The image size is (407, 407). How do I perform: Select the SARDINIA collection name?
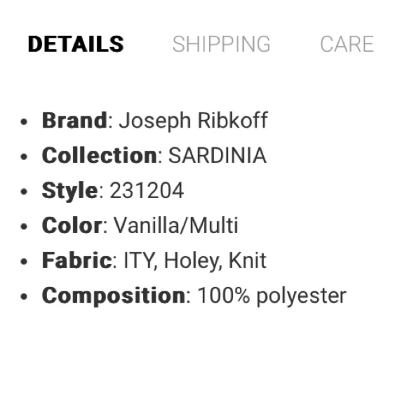click(x=217, y=155)
